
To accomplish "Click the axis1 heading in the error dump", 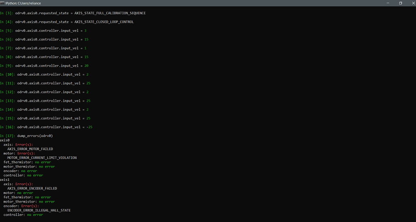I will (4, 180).
